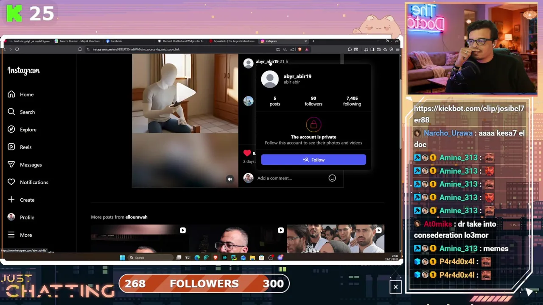Click Narcho_Urawa username in chat
Screen dimensions: 543x305
pos(448,133)
